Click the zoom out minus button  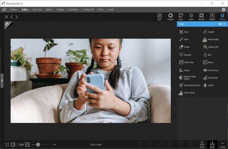point(33,145)
